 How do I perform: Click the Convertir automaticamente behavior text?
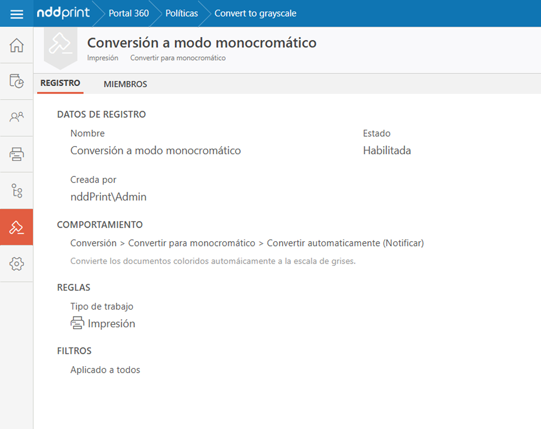click(x=345, y=243)
